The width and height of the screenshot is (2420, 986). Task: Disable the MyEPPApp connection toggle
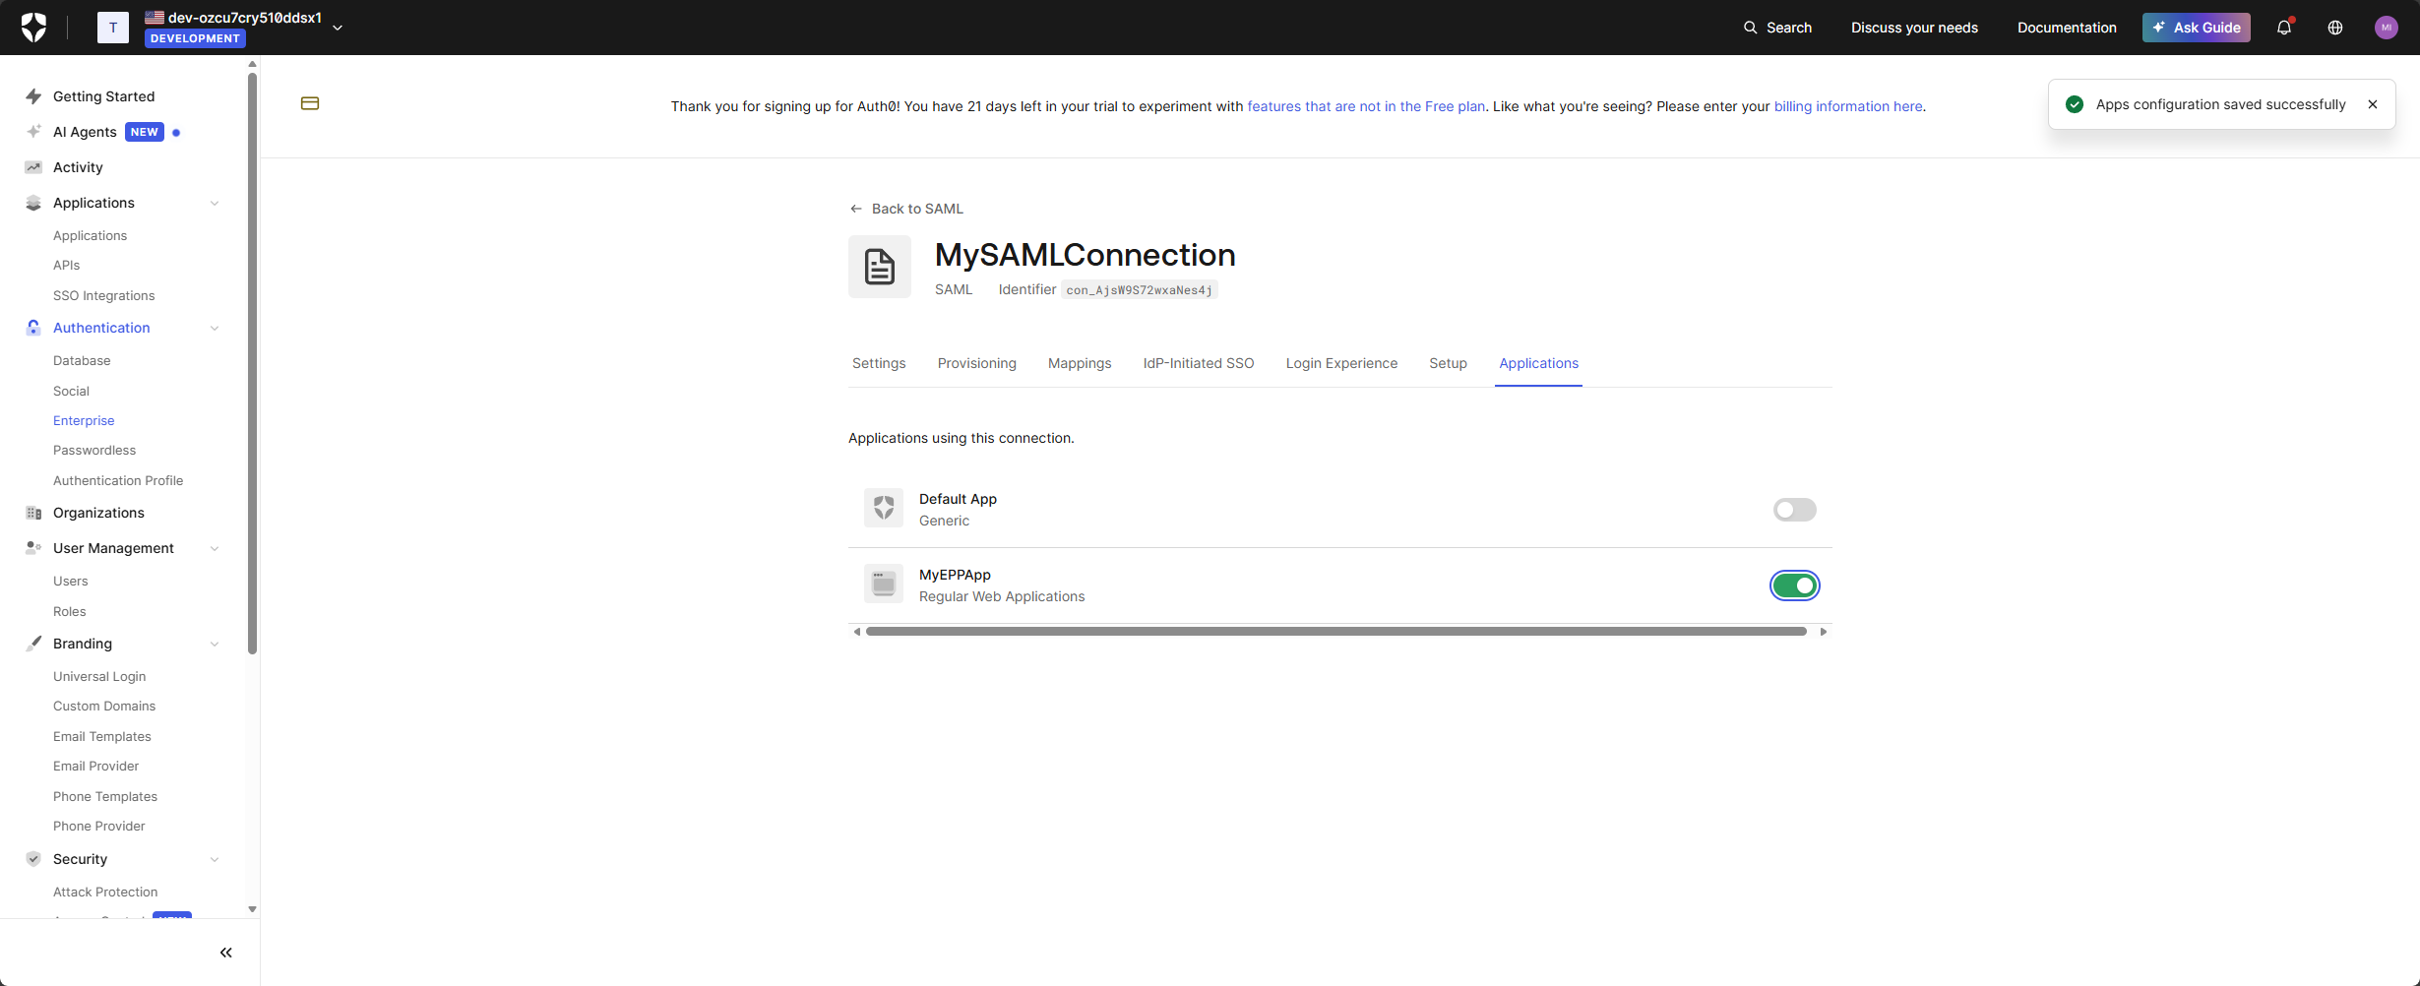click(x=1793, y=585)
